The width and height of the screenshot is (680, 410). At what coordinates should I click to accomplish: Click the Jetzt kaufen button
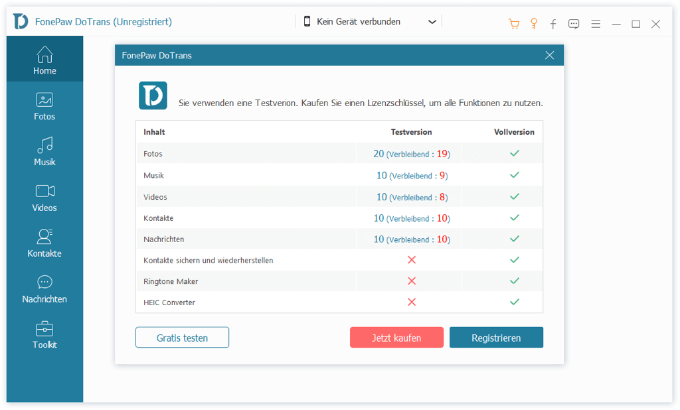click(396, 338)
